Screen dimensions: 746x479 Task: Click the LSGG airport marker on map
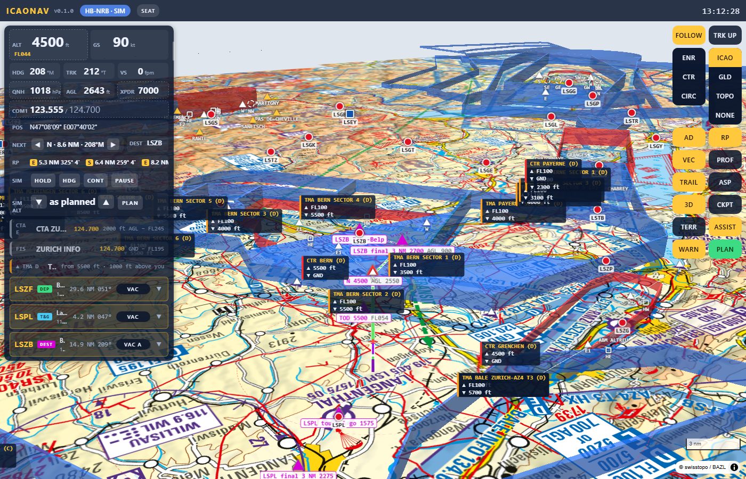tap(569, 83)
